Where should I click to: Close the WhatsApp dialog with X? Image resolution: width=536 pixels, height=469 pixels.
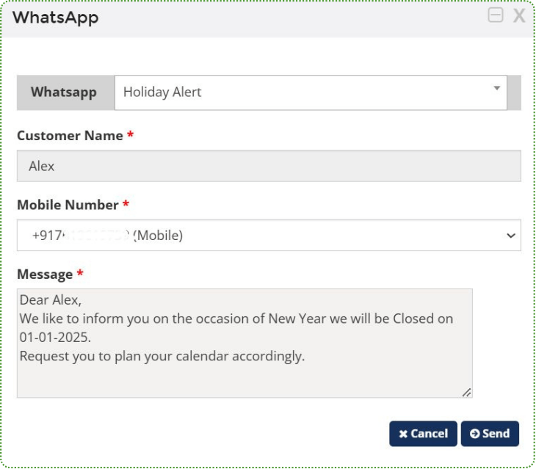[x=519, y=15]
